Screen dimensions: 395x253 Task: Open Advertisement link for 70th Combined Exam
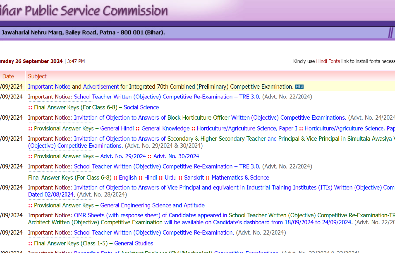click(101, 87)
